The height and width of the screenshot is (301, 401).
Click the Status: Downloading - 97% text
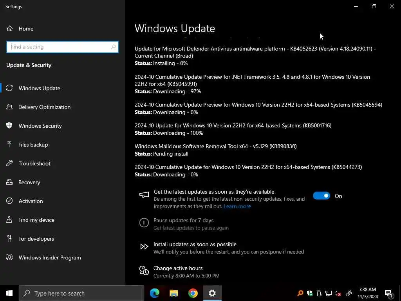pyautogui.click(x=168, y=91)
